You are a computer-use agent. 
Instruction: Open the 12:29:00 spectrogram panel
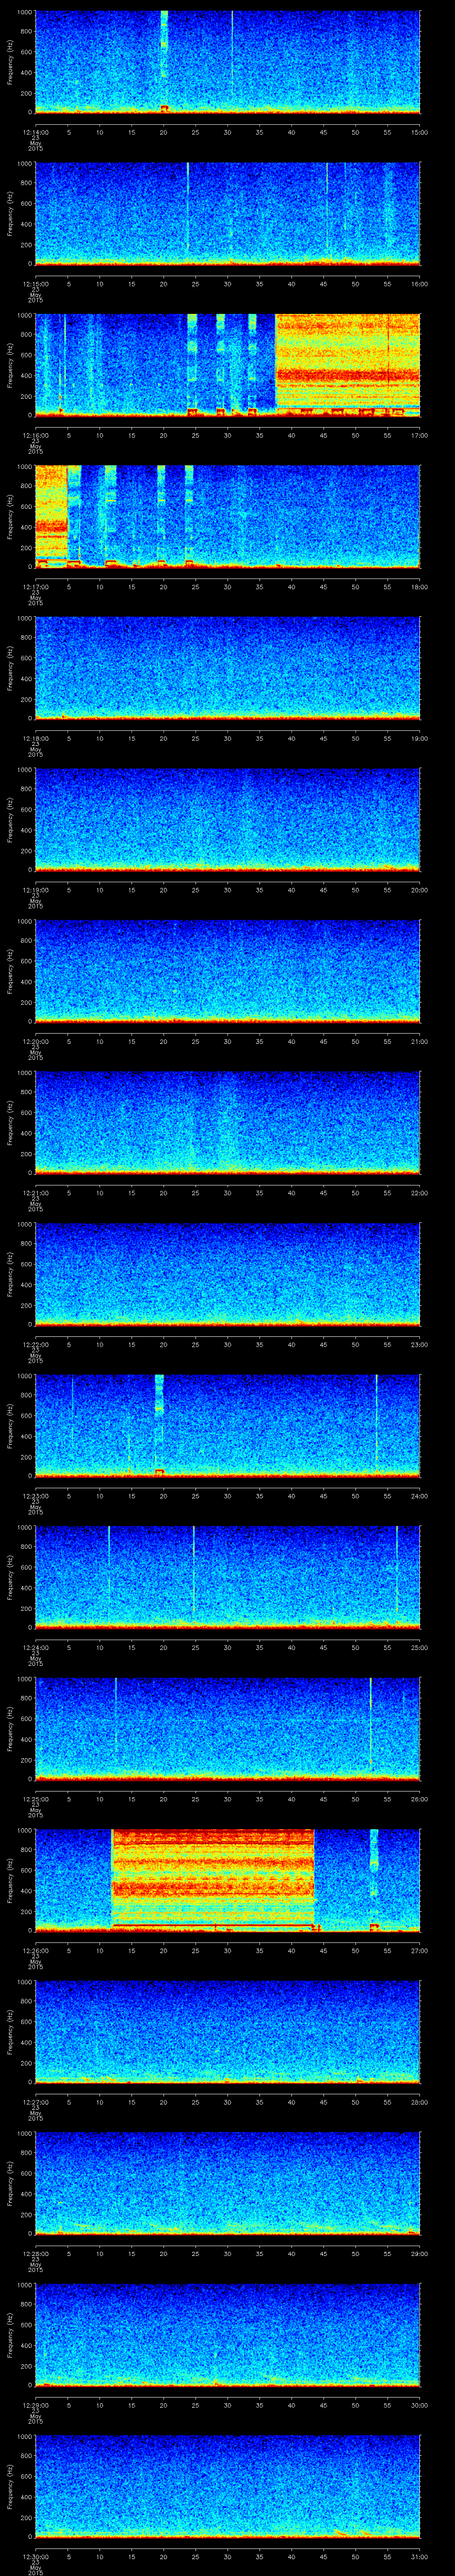pos(228,2334)
